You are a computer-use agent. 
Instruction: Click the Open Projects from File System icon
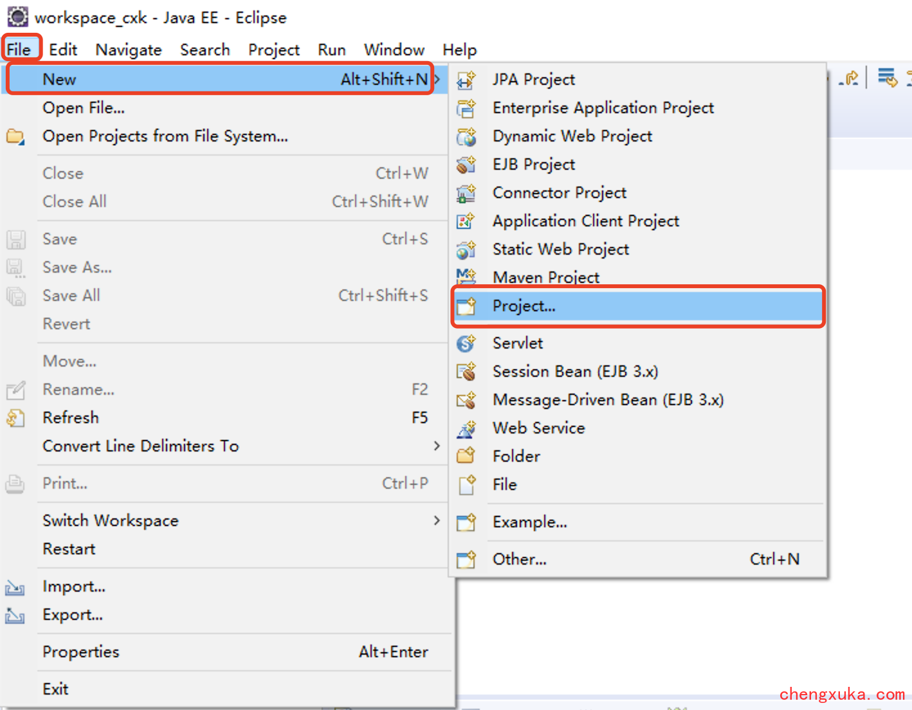15,136
